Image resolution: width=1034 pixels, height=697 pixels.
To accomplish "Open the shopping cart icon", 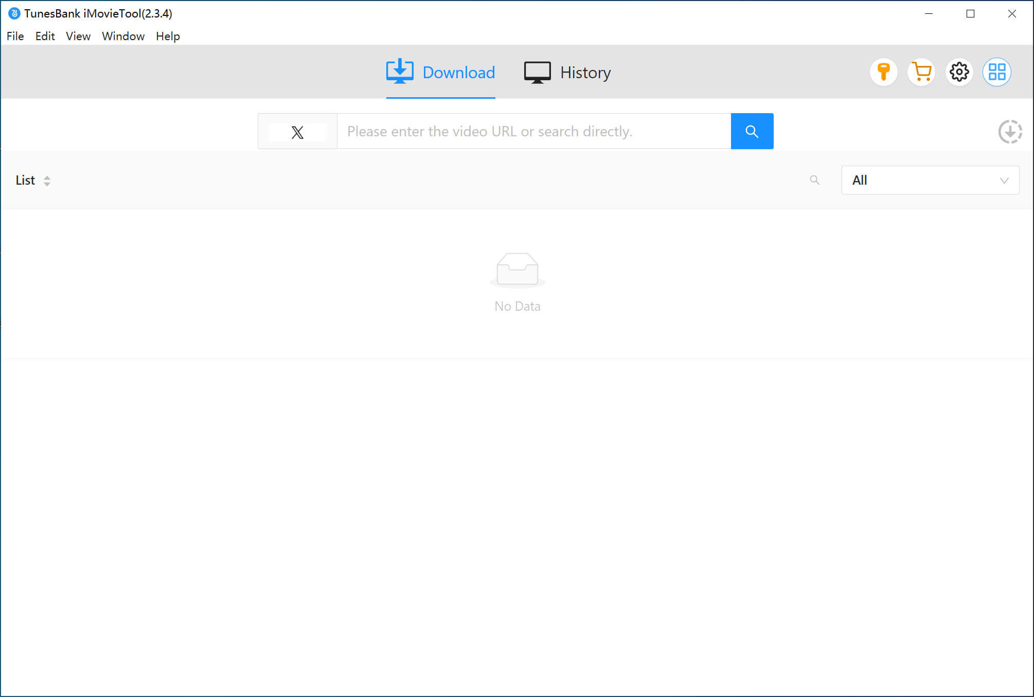I will pyautogui.click(x=921, y=72).
